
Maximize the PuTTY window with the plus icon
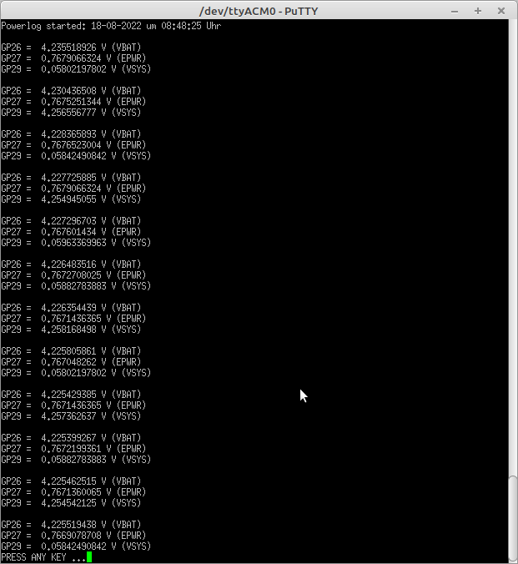click(478, 11)
